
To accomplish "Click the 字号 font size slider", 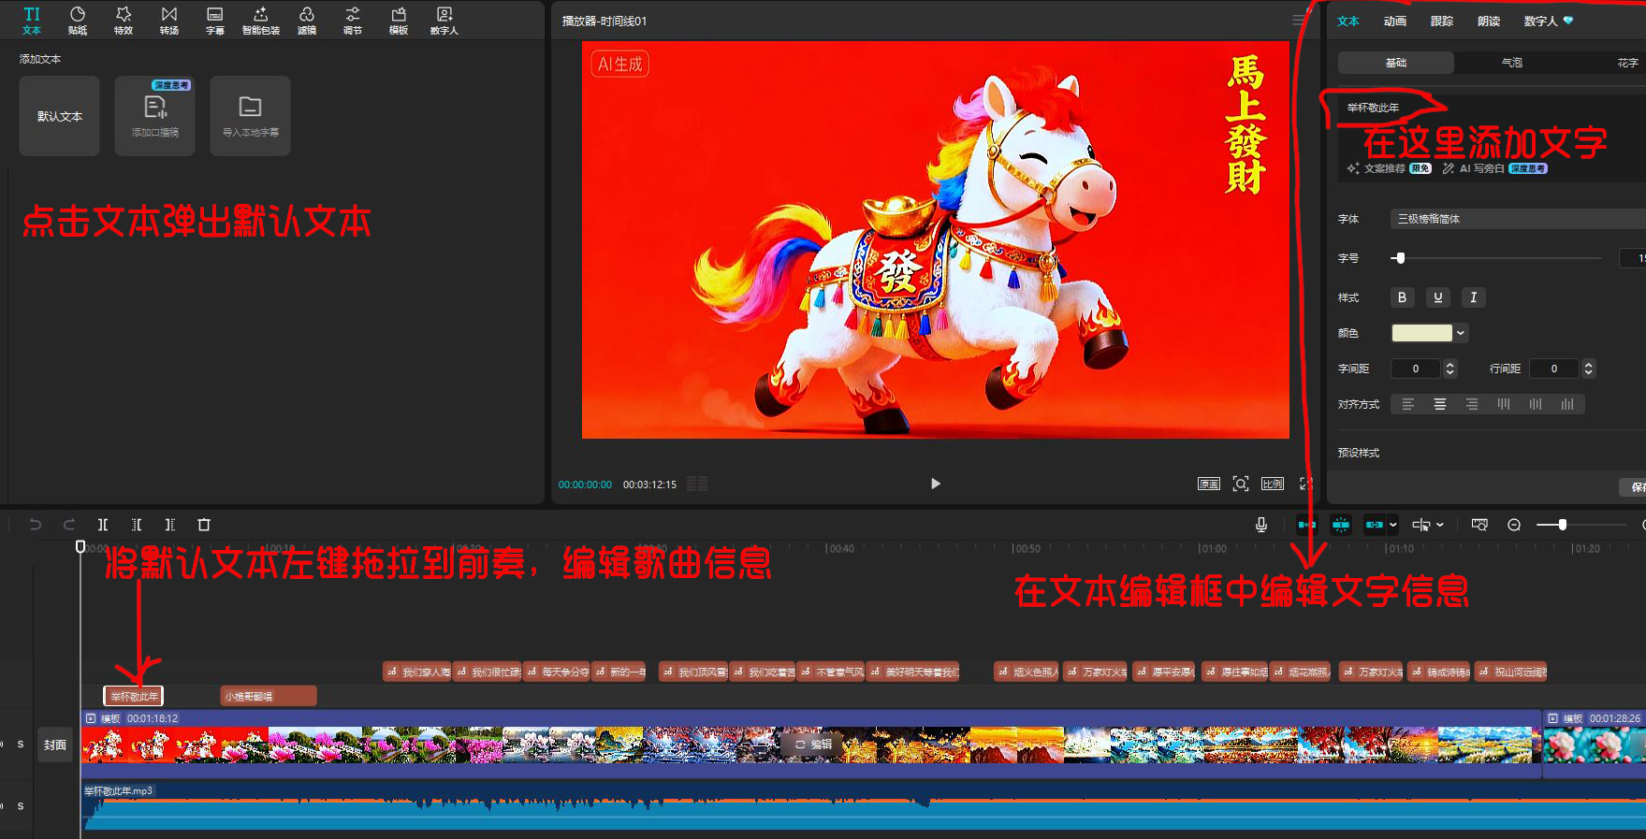I will click(x=1497, y=258).
